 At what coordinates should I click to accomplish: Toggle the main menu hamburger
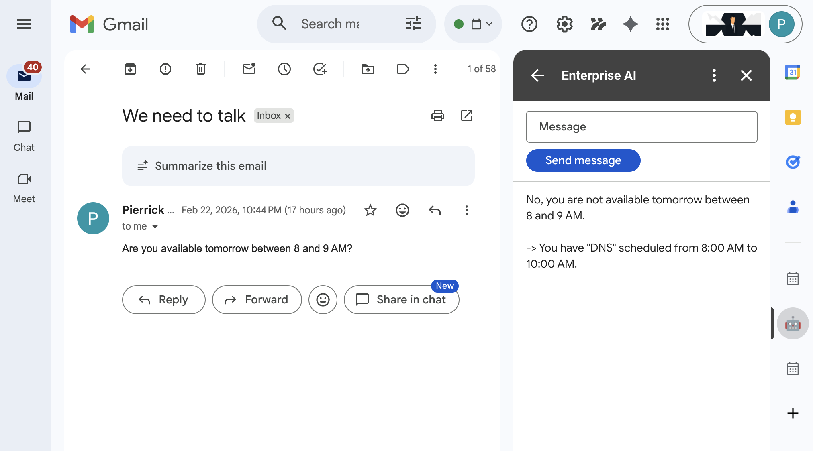click(x=24, y=24)
